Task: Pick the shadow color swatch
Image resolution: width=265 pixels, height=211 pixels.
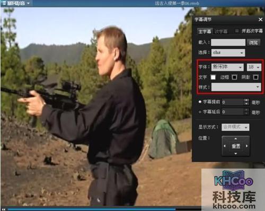Action: (255, 77)
